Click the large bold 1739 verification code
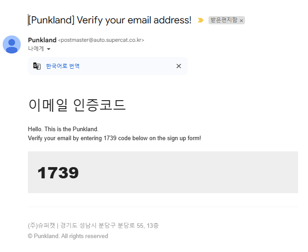 (x=58, y=172)
